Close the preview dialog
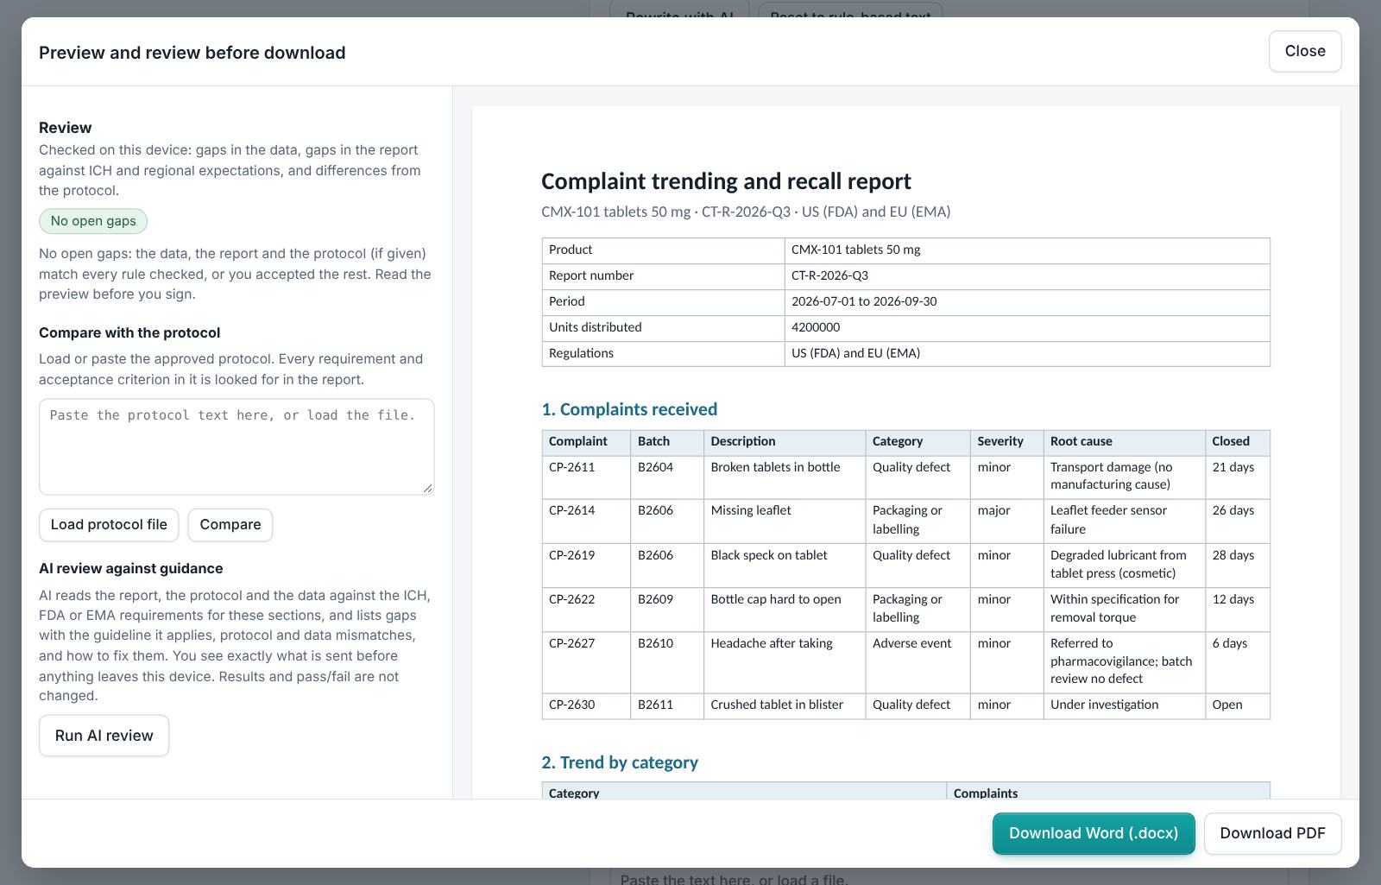 (x=1304, y=51)
